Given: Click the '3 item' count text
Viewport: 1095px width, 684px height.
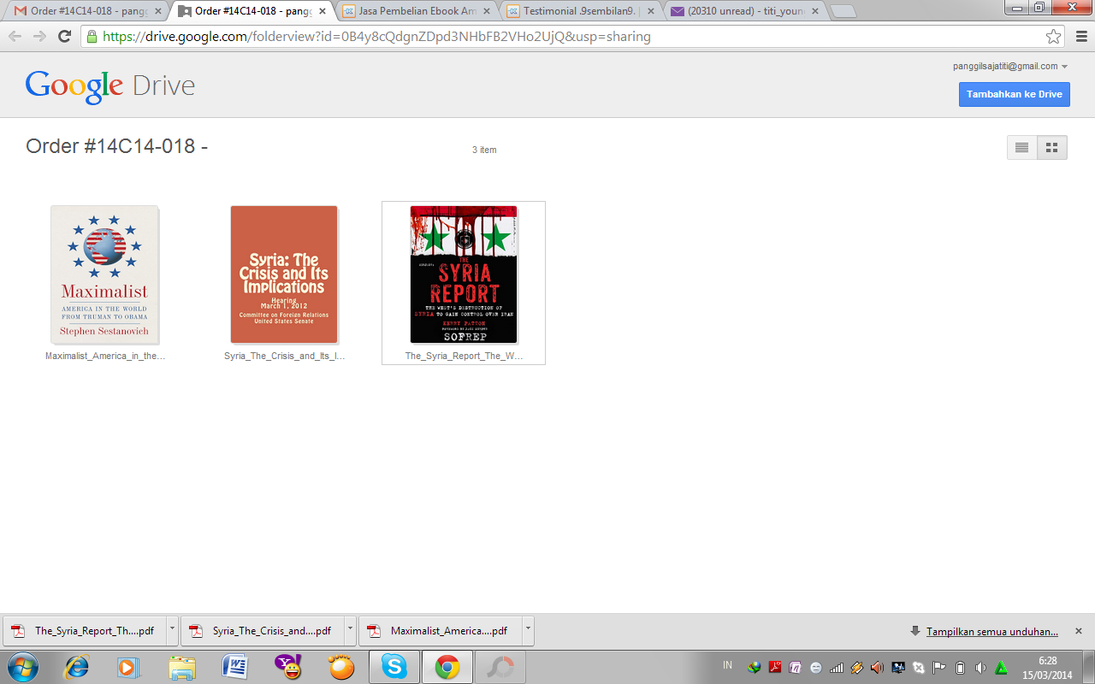Looking at the screenshot, I should pos(484,150).
